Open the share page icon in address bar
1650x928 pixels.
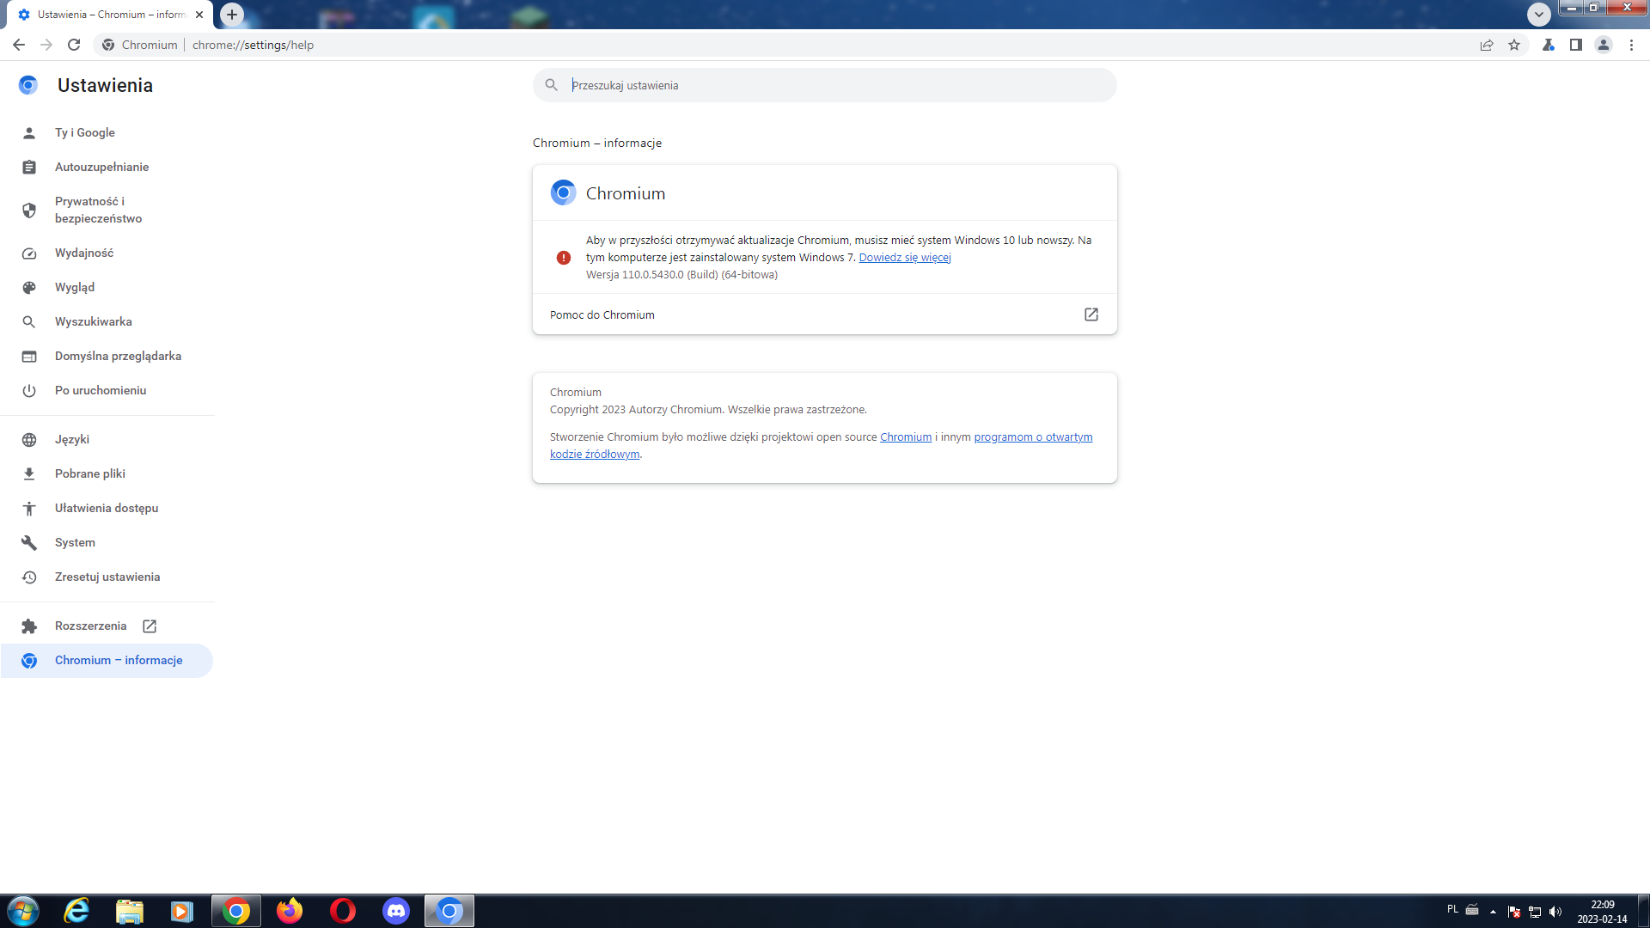pyautogui.click(x=1487, y=45)
